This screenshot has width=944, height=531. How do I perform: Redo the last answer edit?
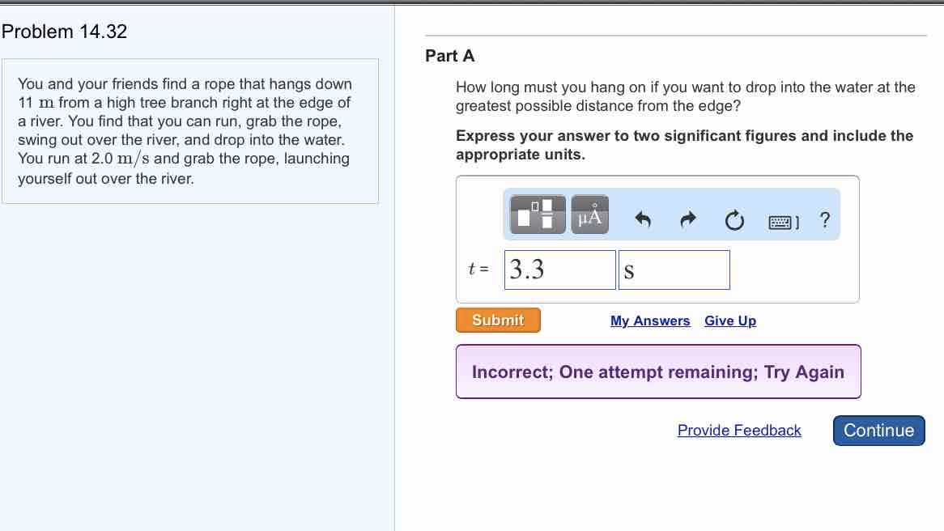(x=688, y=219)
